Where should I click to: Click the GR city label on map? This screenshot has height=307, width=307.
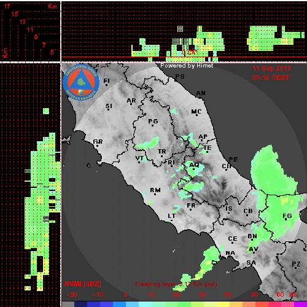98,141
